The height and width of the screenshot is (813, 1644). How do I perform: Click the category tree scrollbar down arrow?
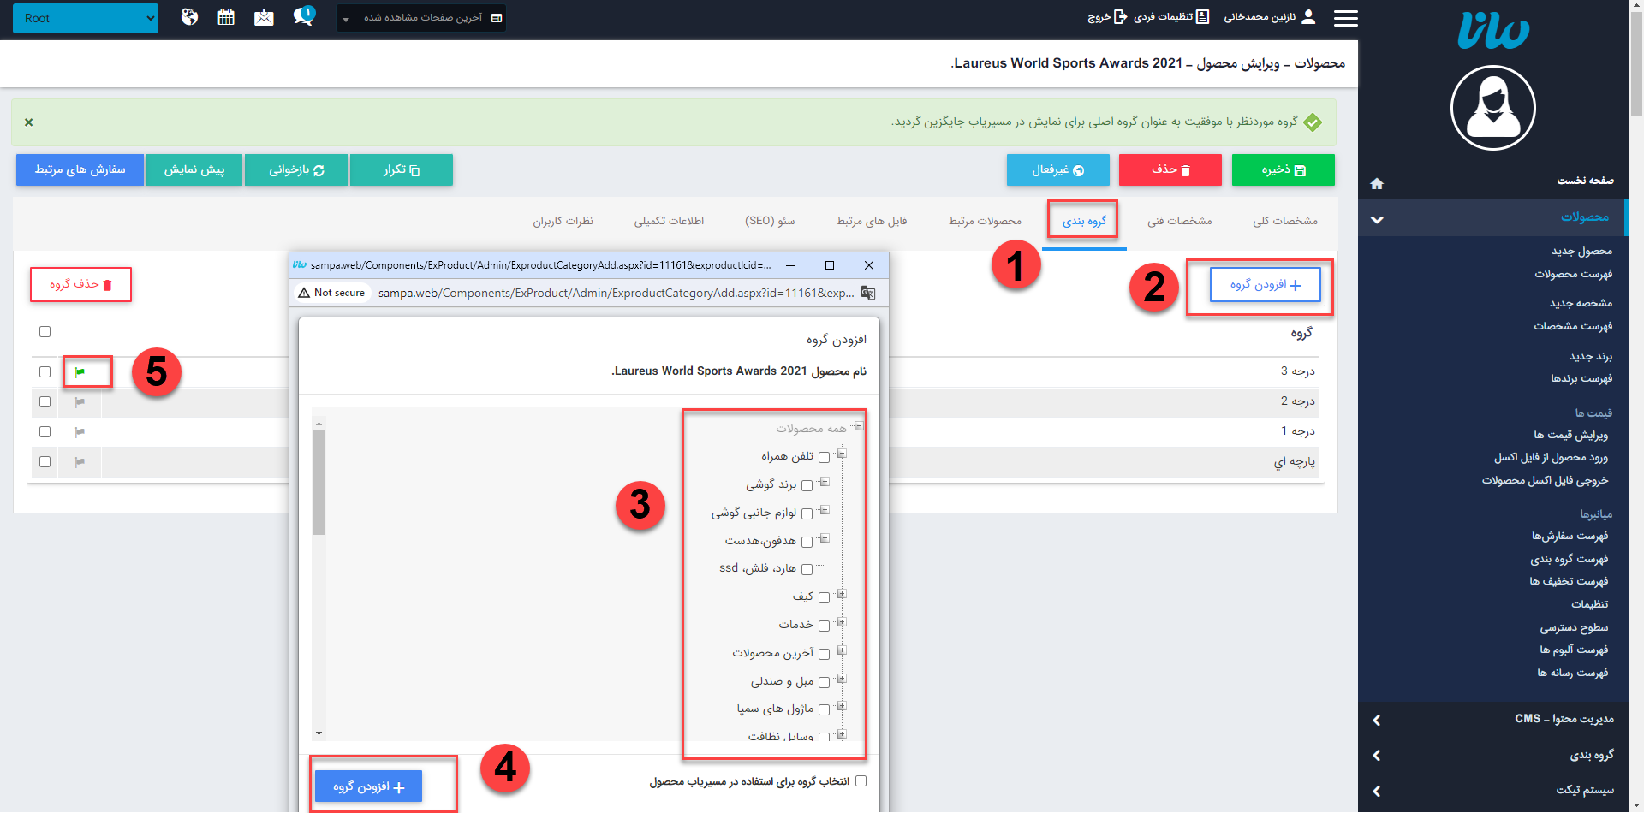tap(319, 733)
